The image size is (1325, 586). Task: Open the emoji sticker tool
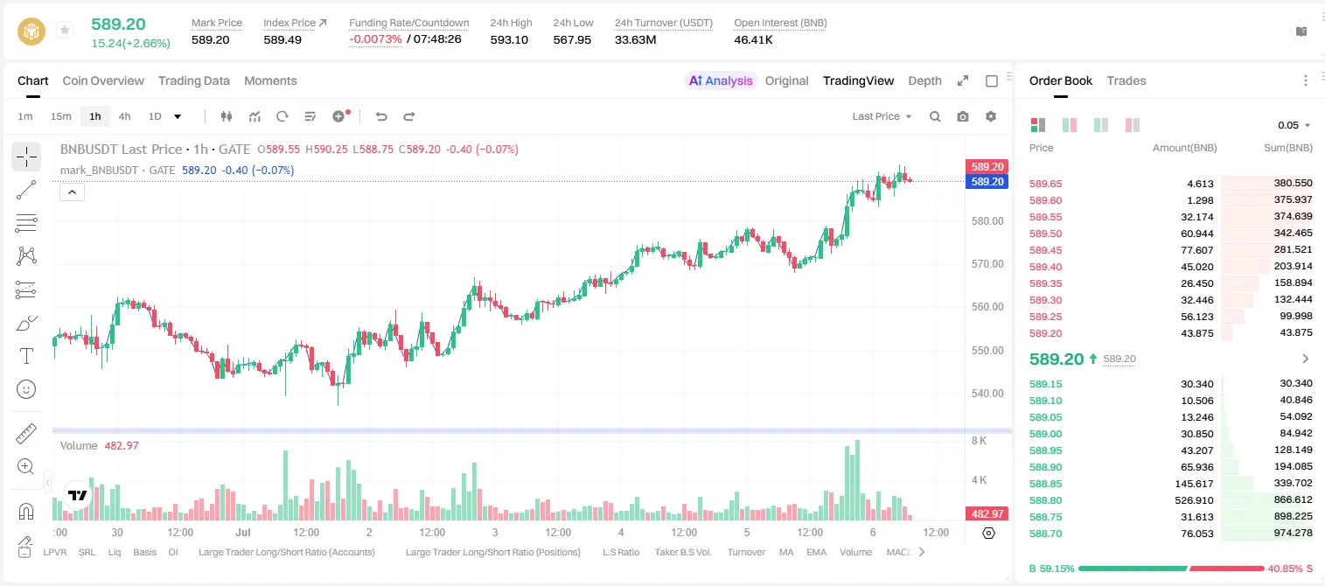click(x=26, y=389)
